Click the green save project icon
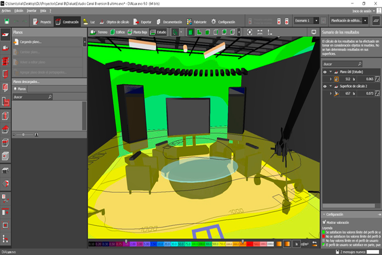Screen dimensions: 382x255 7,22
